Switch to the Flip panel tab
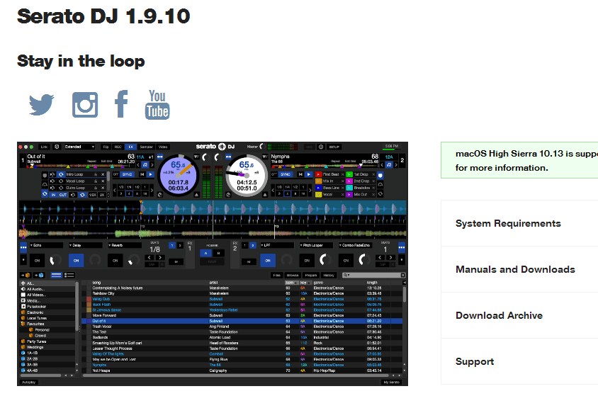Screen dimensions: 598x396 click(x=106, y=147)
